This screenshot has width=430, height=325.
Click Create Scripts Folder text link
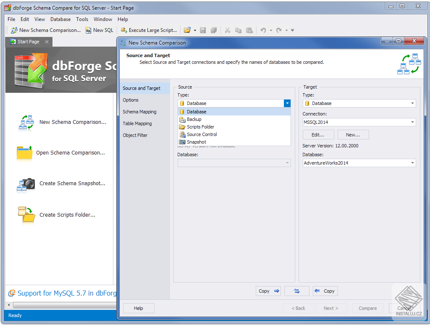(68, 215)
